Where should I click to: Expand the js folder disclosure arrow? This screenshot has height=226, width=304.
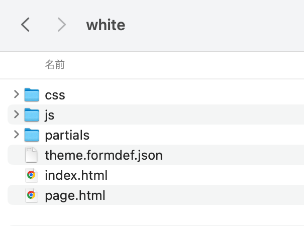pos(17,115)
